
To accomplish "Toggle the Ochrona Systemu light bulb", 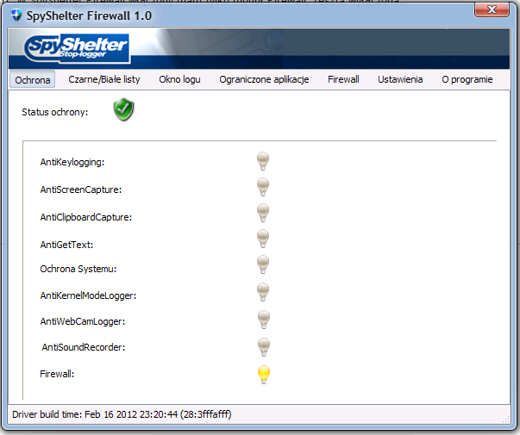I will 263,264.
